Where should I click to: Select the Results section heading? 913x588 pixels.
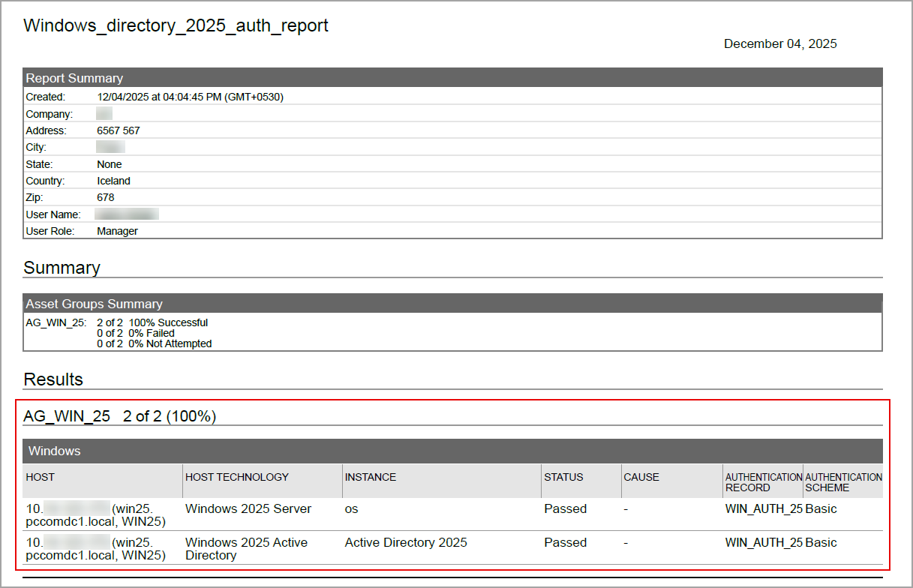[51, 379]
